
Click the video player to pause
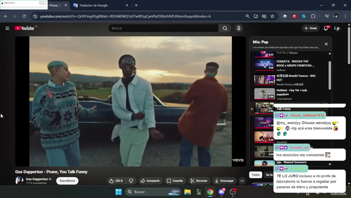[130, 101]
